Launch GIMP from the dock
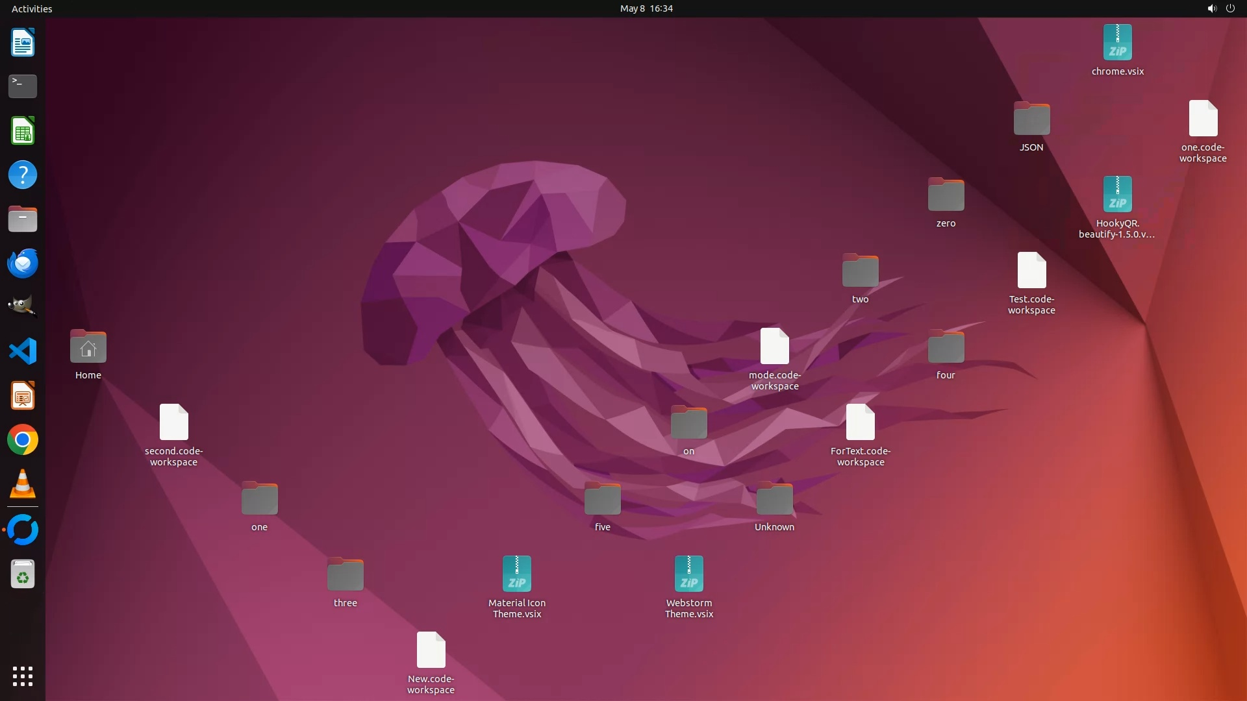Viewport: 1247px width, 701px height. (x=23, y=307)
